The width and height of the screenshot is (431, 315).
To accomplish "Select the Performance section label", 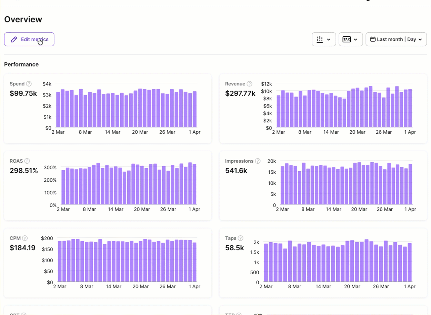I will pyautogui.click(x=21, y=64).
